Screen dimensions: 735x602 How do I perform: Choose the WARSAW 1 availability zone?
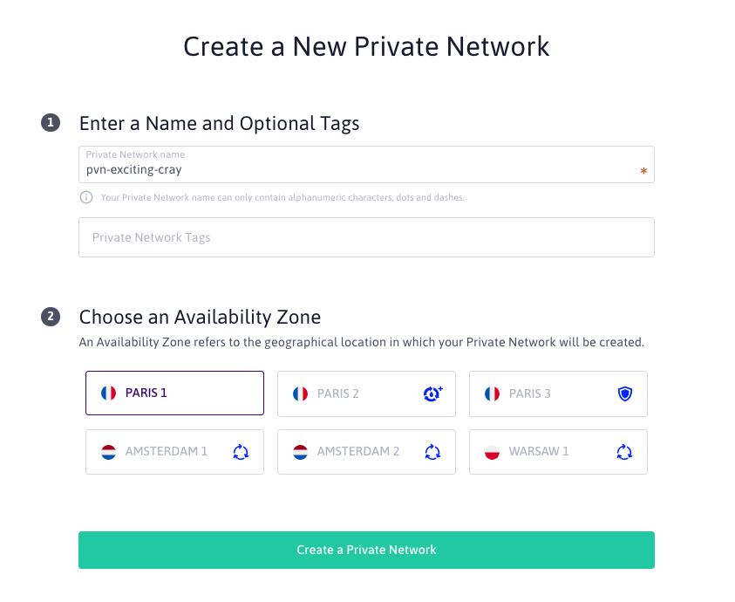coord(558,452)
